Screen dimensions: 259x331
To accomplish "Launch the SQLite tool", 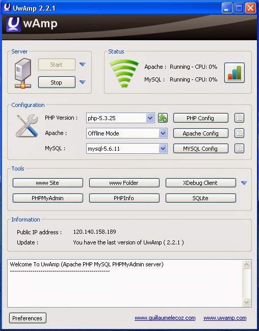I will point(201,198).
